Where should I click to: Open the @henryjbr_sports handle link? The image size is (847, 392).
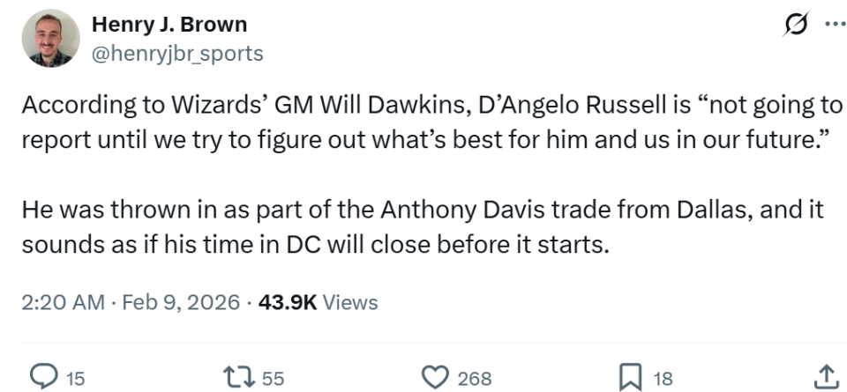pyautogui.click(x=177, y=54)
